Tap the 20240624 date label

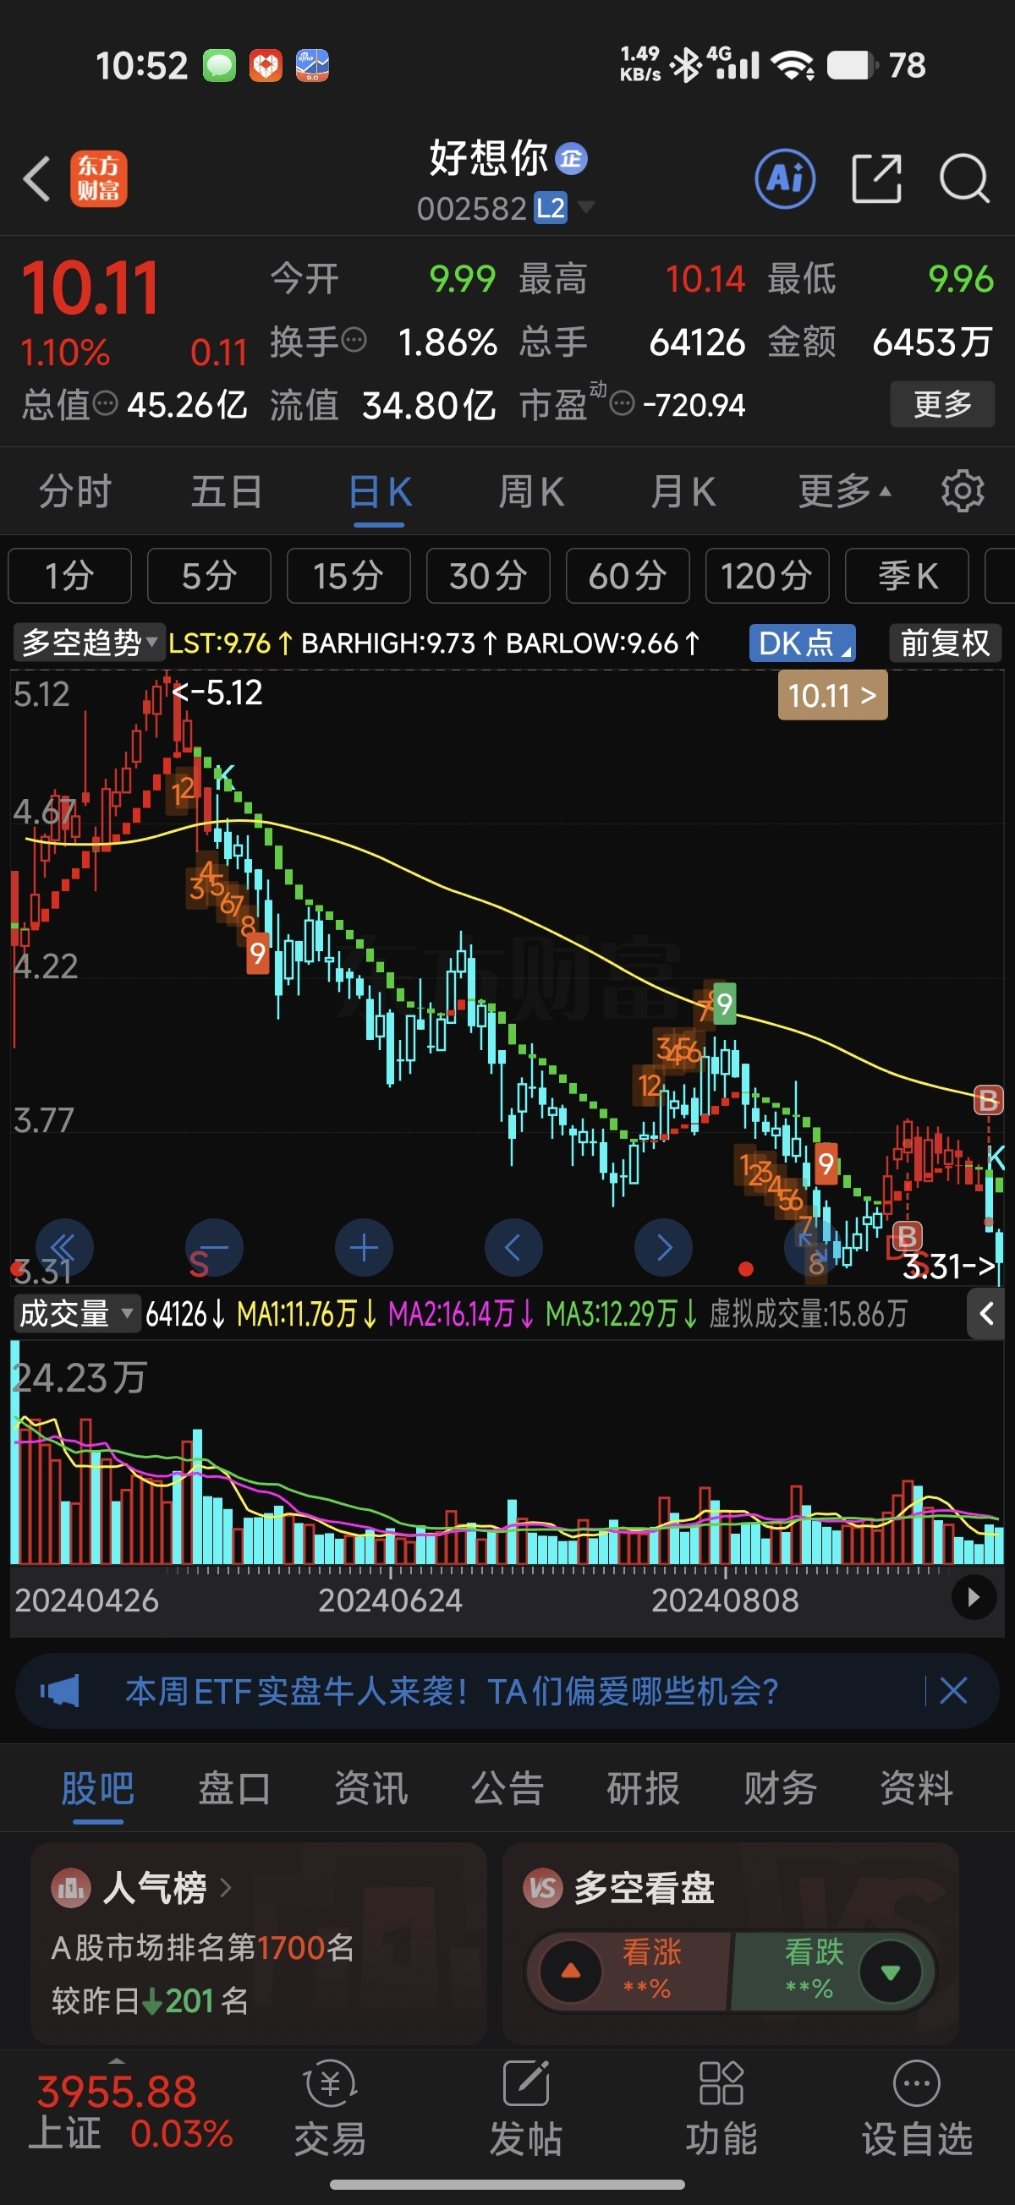[x=391, y=1599]
